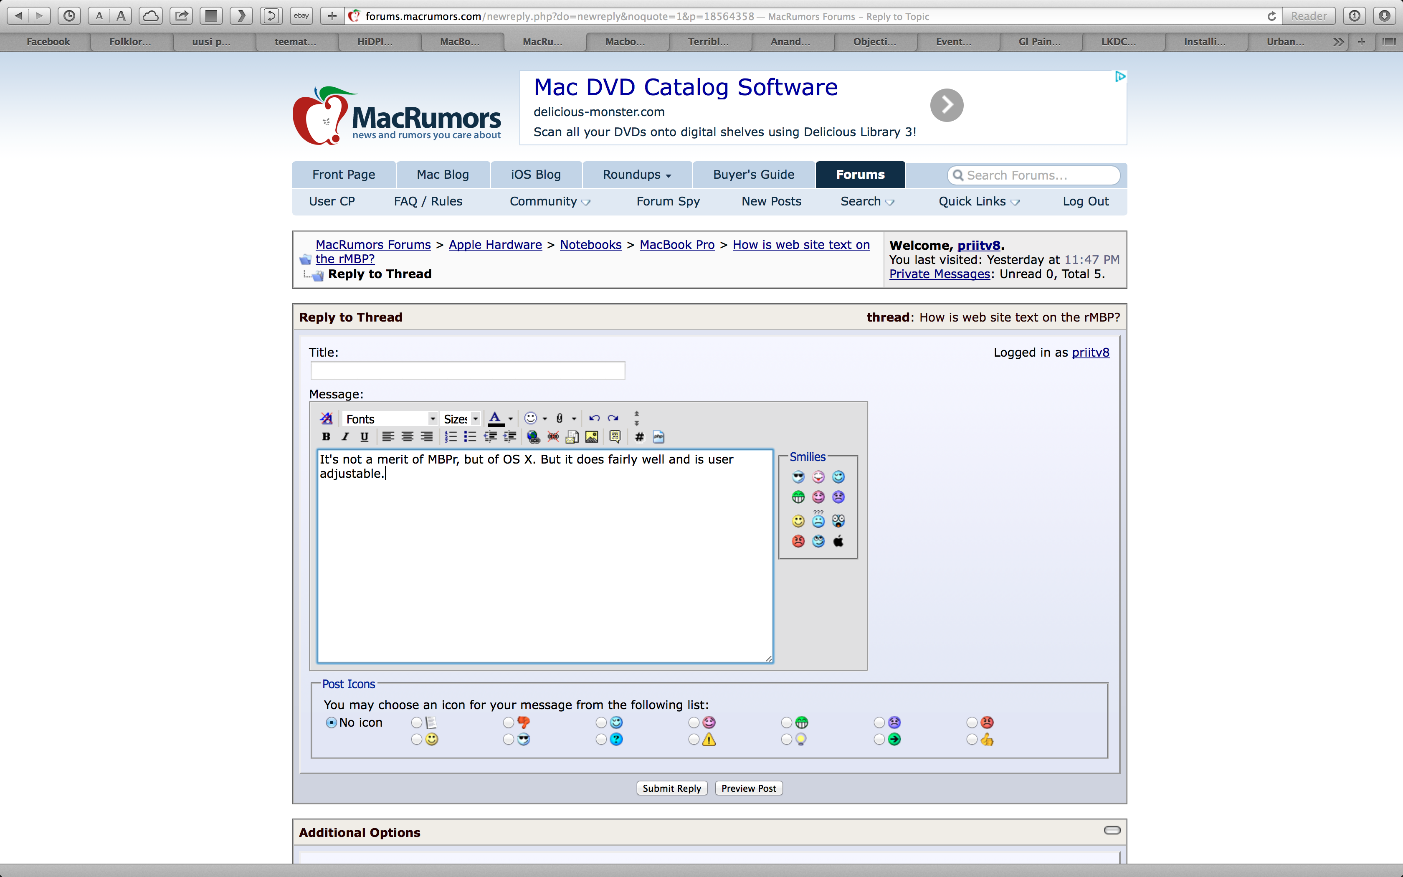Open the Sizes dropdown
The height and width of the screenshot is (877, 1403).
click(460, 419)
